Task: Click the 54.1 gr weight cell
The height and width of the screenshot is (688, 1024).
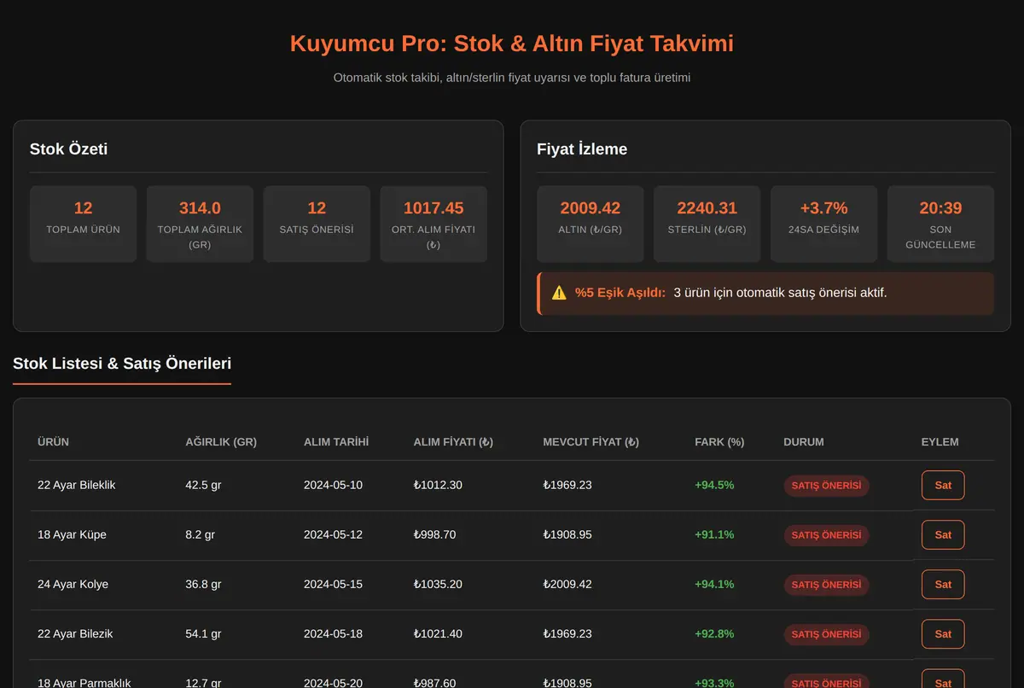Action: click(x=203, y=633)
